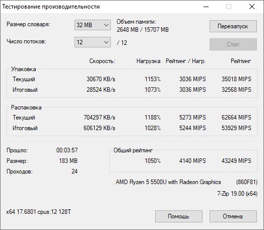Click the Отмена cancel button
This screenshot has width=264, height=230.
(x=233, y=216)
